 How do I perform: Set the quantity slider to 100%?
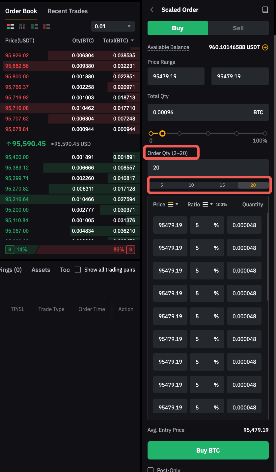pos(265,134)
